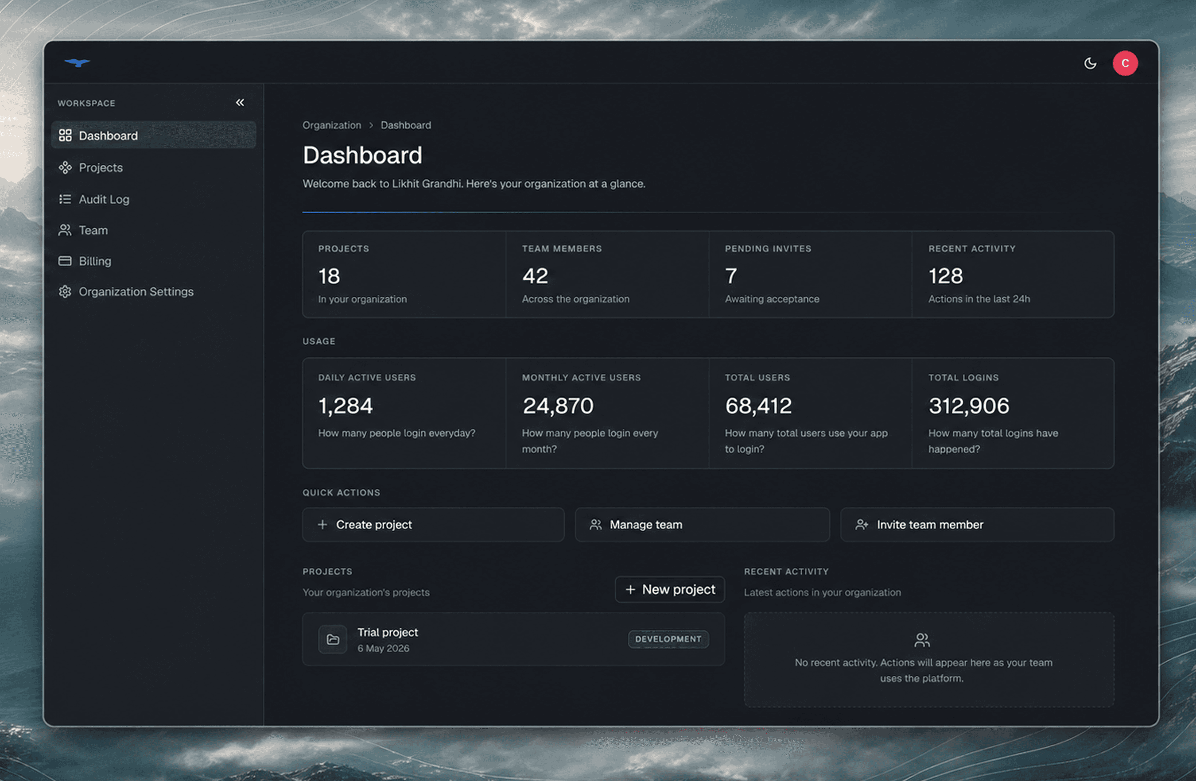Screen dimensions: 1196x781
Task: Click the Dashboard grid icon in sidebar
Action: click(x=65, y=135)
